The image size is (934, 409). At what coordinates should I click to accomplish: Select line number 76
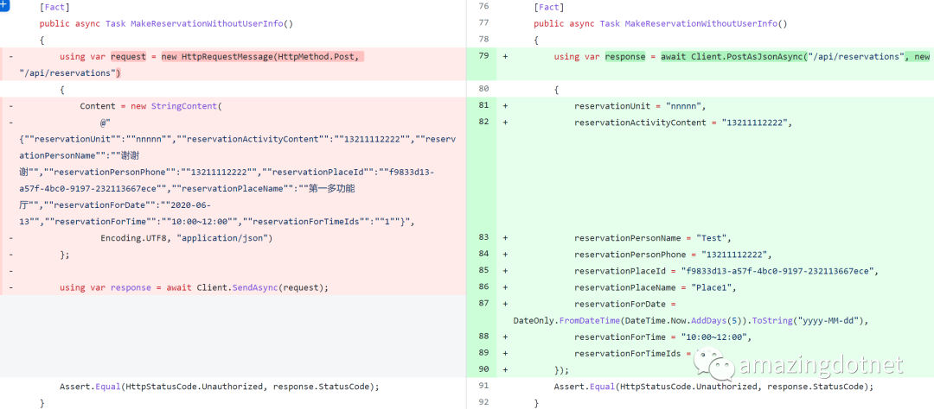(483, 7)
